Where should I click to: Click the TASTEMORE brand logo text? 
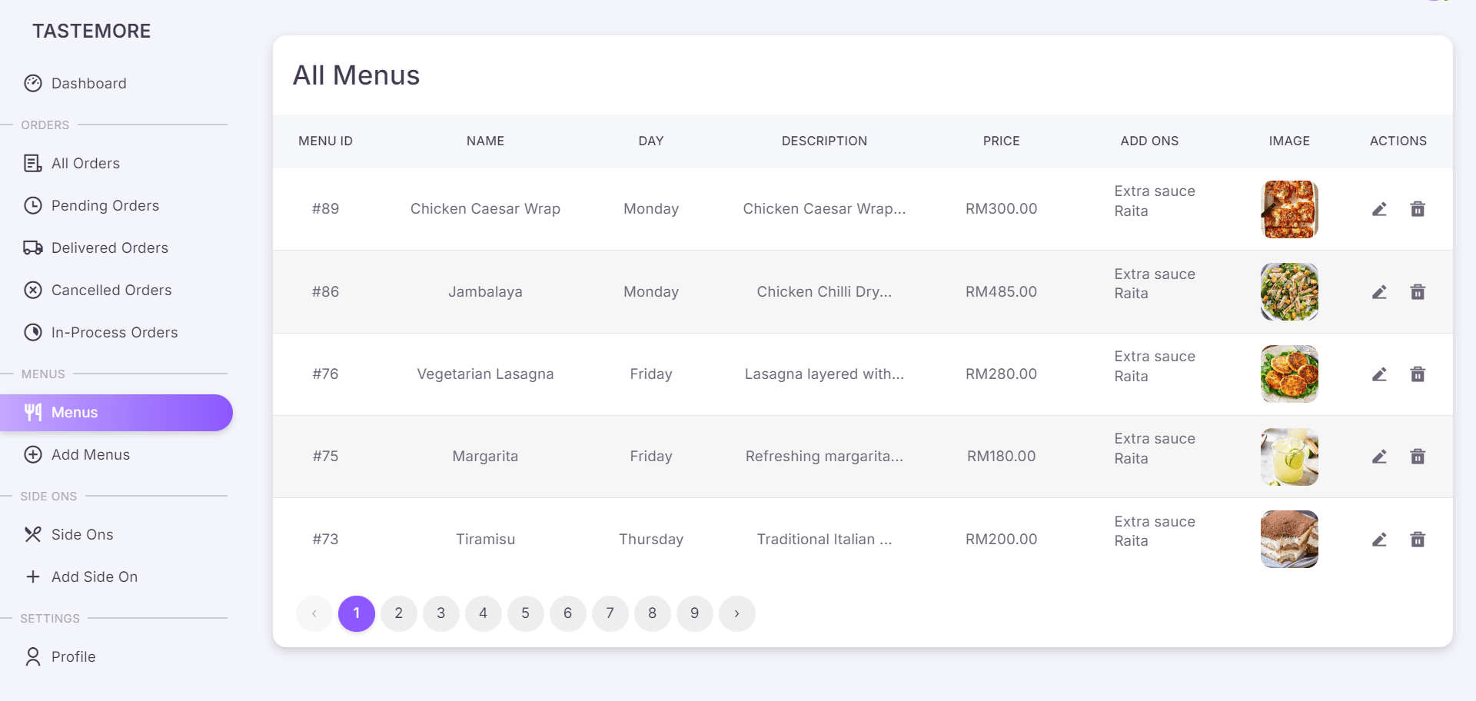pos(91,31)
